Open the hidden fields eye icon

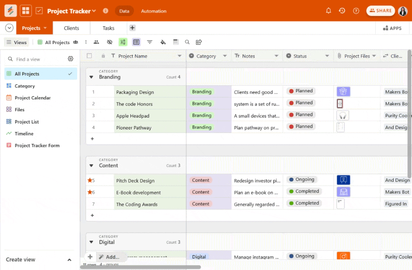tap(110, 42)
